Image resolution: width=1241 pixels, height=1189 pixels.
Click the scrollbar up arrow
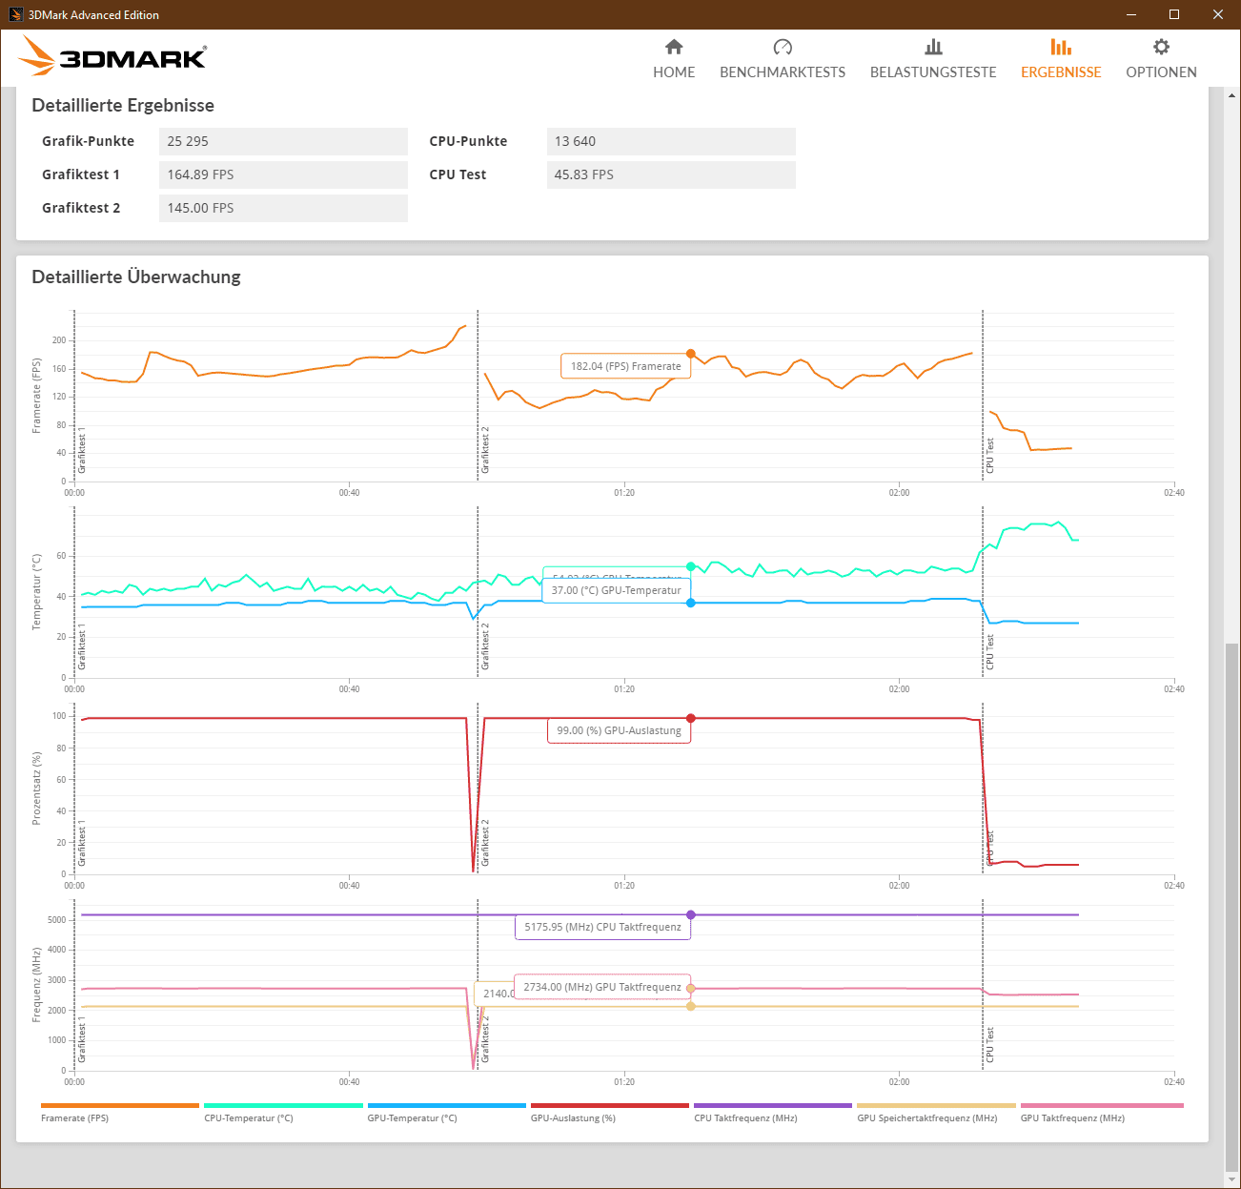[1232, 95]
